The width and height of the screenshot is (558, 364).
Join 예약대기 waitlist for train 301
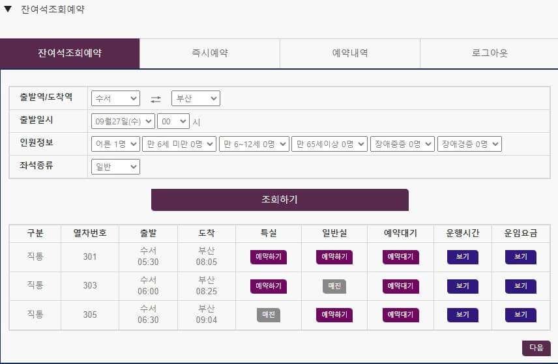401,257
